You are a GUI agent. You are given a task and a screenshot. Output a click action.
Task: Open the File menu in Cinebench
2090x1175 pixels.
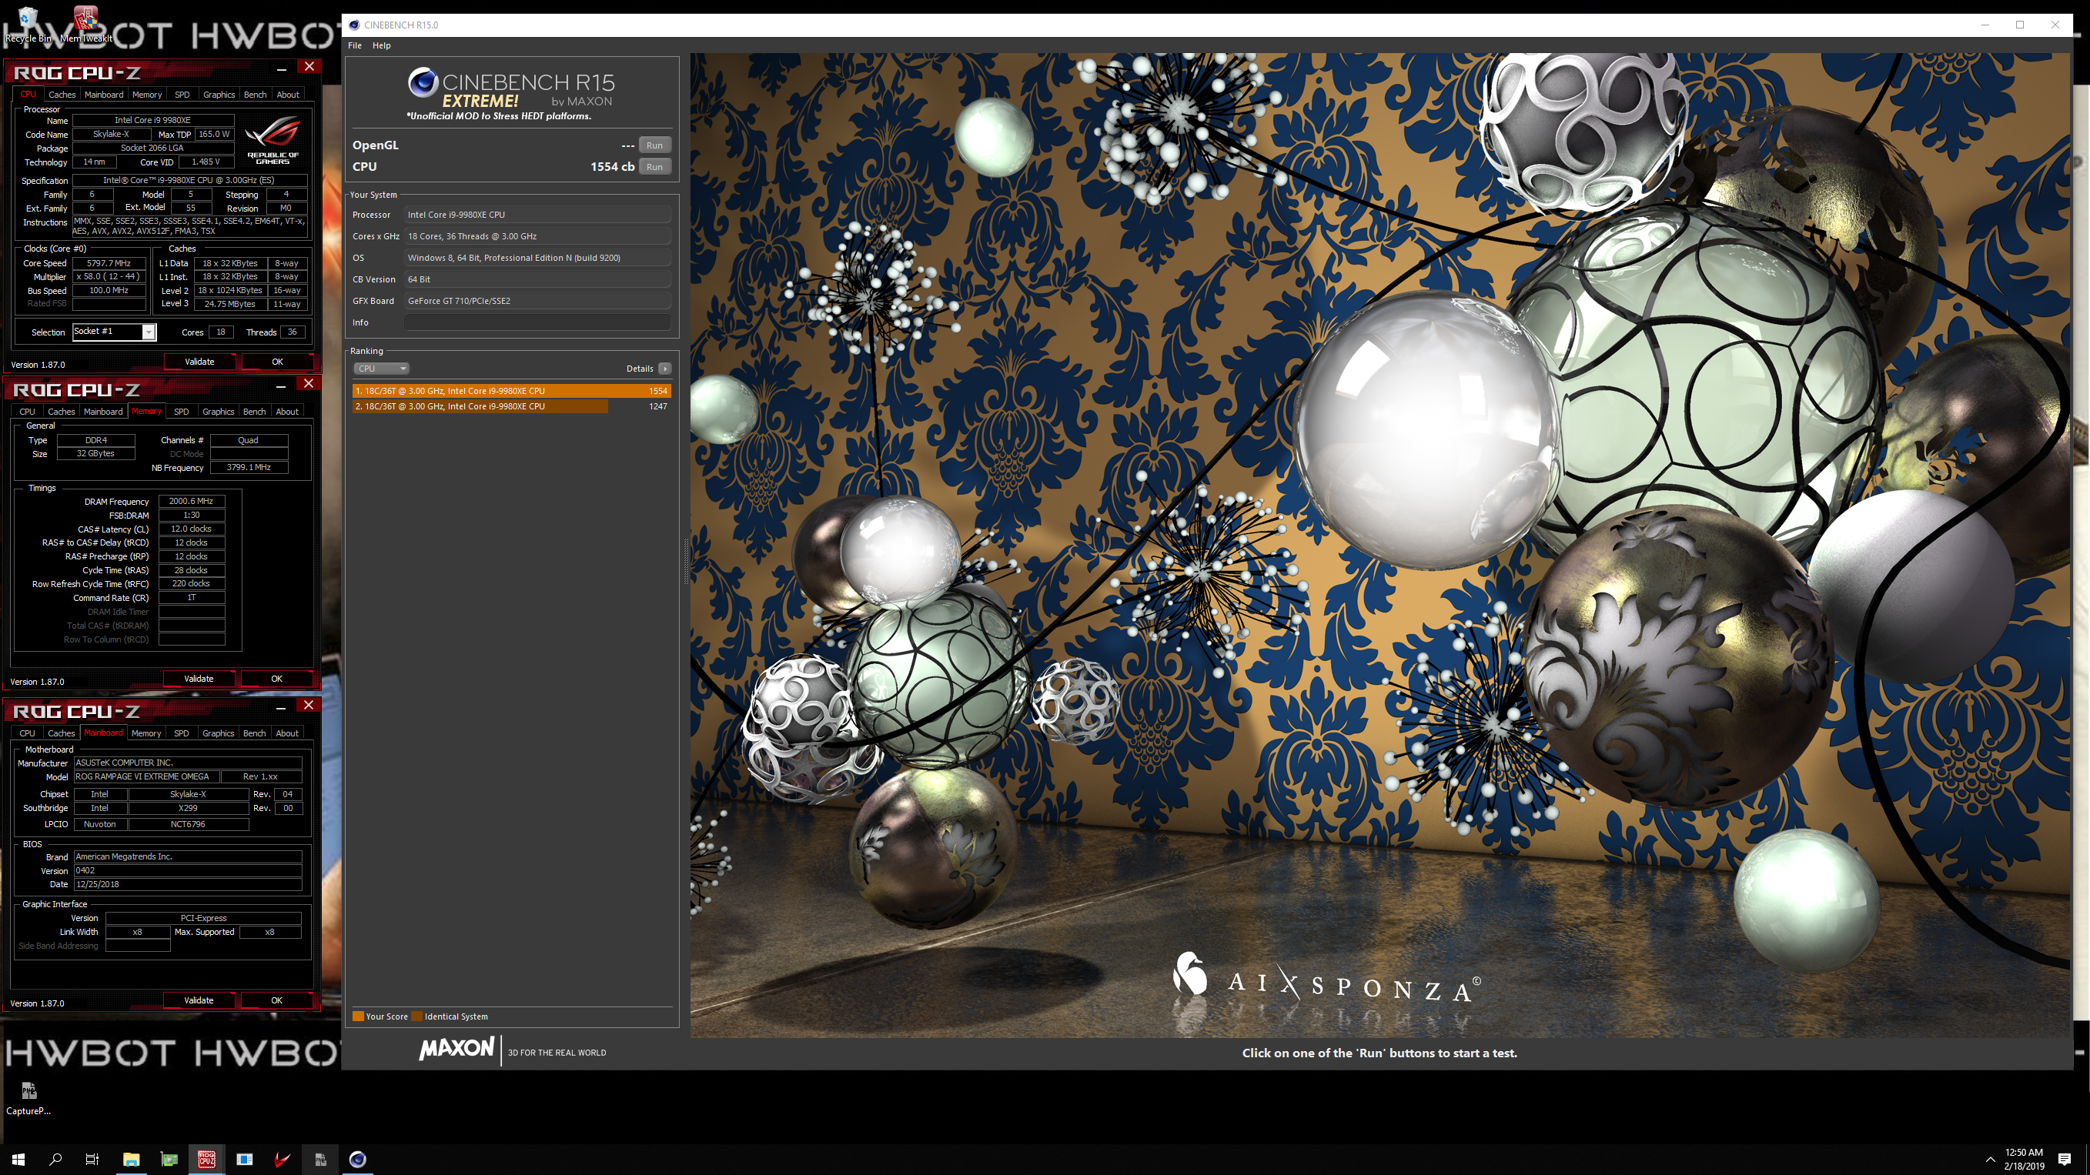click(355, 45)
